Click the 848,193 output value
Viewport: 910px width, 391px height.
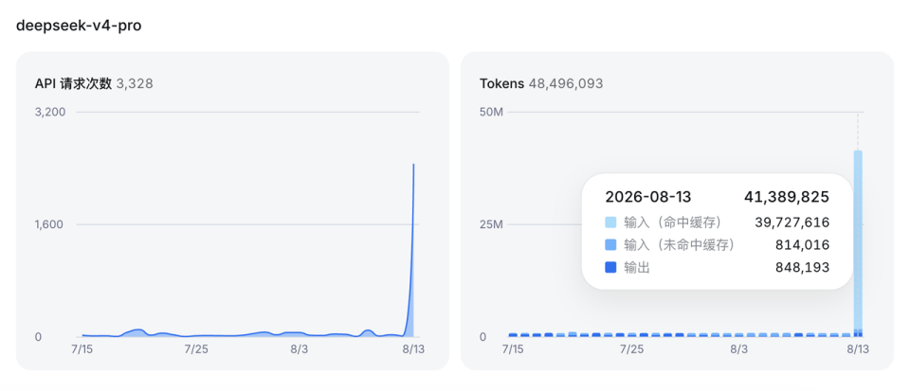point(803,268)
